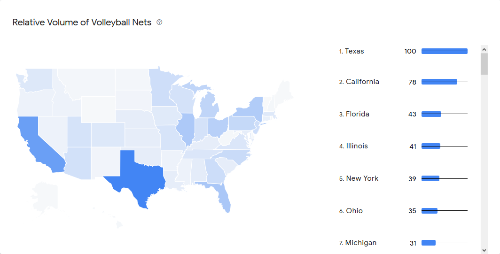Click the Ohio volume bar
The image size is (500, 254).
click(430, 211)
